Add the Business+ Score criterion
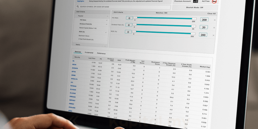The image size is (258, 129). click(84, 36)
